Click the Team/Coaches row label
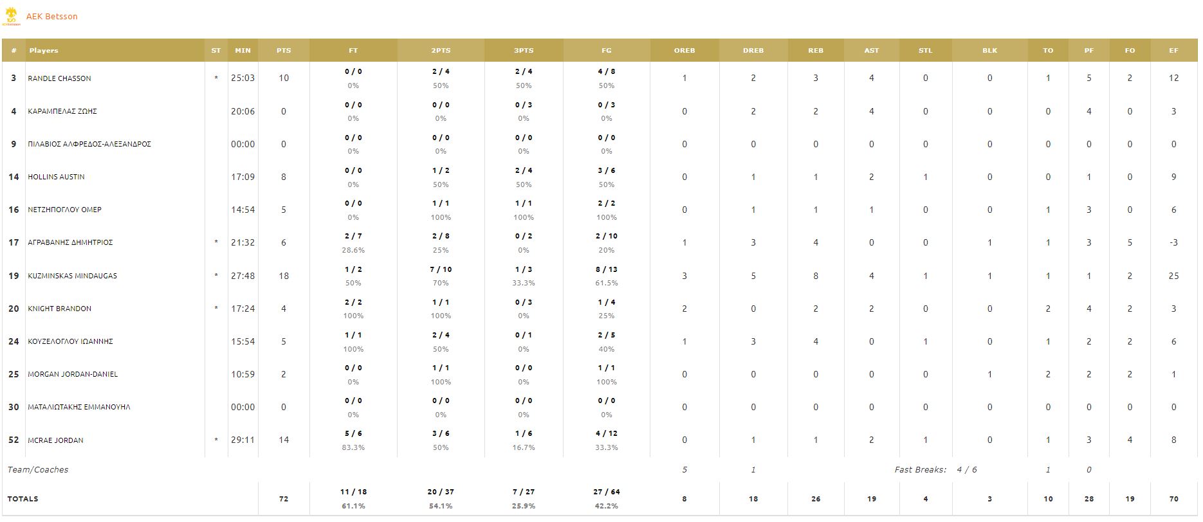 (37, 470)
